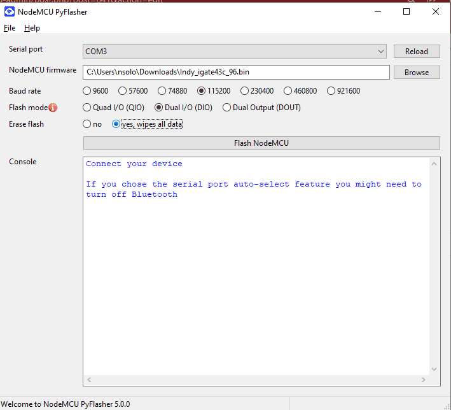
Task: Click the Flash mode info icon
Action: point(53,108)
